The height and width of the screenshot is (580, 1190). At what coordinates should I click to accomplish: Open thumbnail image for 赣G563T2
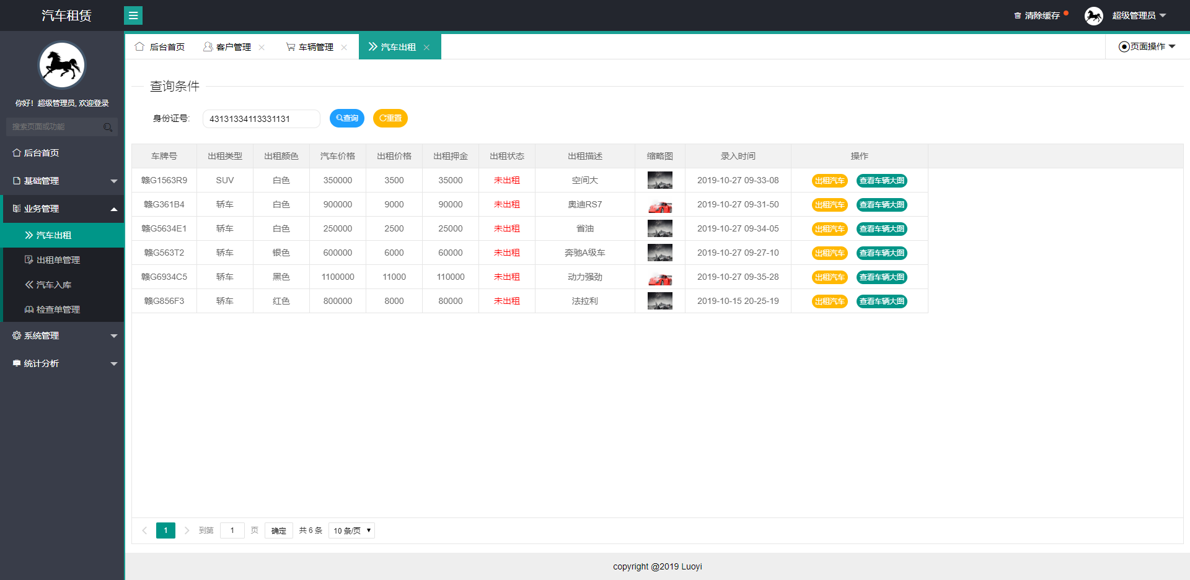660,253
